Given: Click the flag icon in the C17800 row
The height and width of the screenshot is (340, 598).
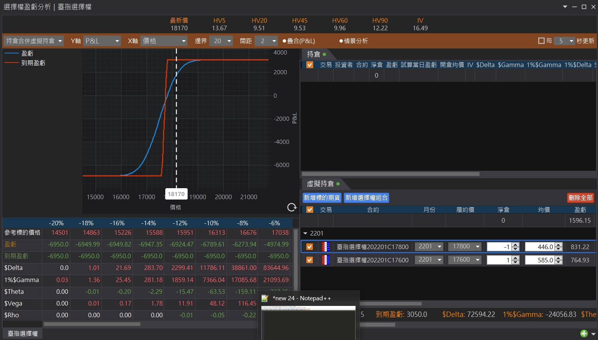Looking at the screenshot, I should click(326, 247).
